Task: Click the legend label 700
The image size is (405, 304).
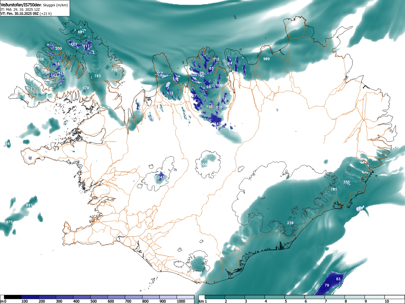Action: point(128,301)
